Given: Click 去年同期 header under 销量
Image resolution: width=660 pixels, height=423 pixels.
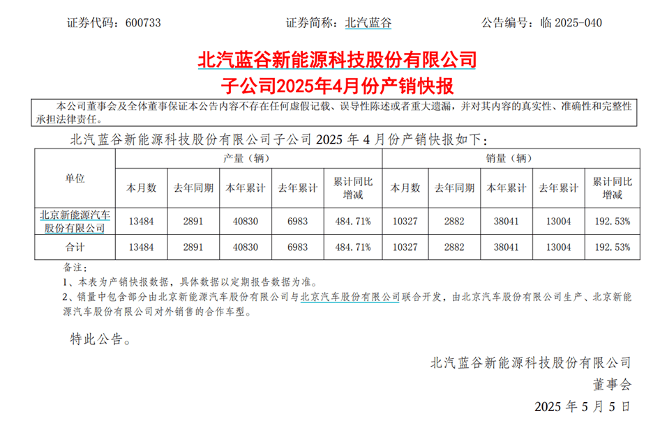Looking at the screenshot, I should coord(455,188).
